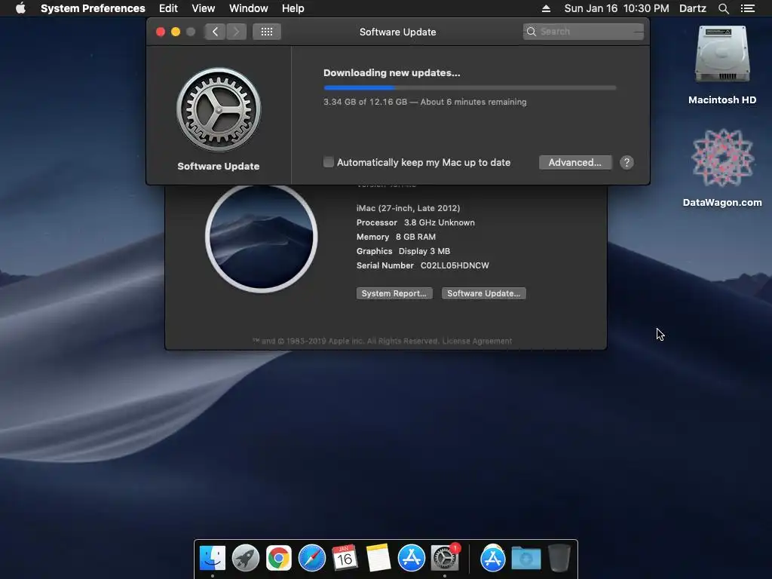The height and width of the screenshot is (579, 772).
Task: Open the Trash in the Dock
Action: tap(559, 558)
